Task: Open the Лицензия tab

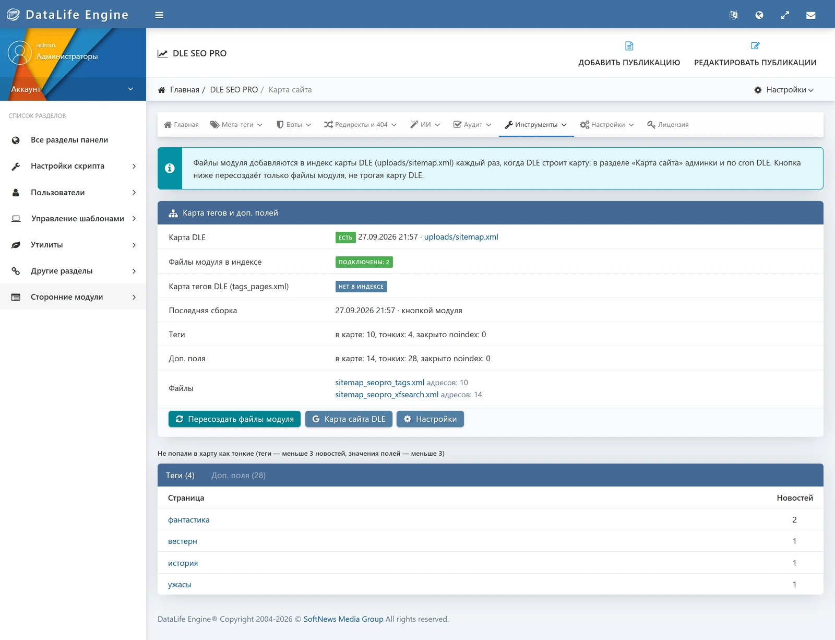Action: pos(668,125)
